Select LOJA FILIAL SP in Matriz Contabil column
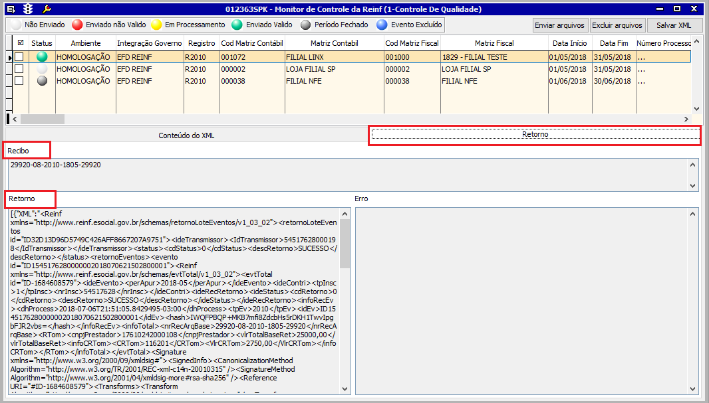This screenshot has height=403, width=709. pyautogui.click(x=334, y=69)
